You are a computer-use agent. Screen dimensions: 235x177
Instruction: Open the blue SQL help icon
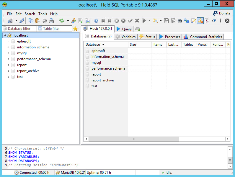[x=96, y=21]
